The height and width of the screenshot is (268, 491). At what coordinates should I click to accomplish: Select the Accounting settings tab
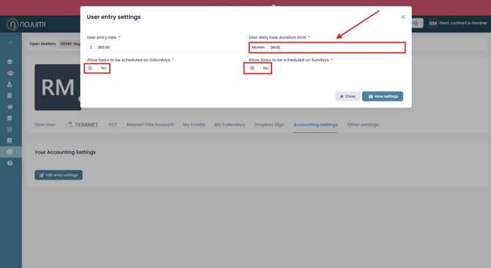316,124
